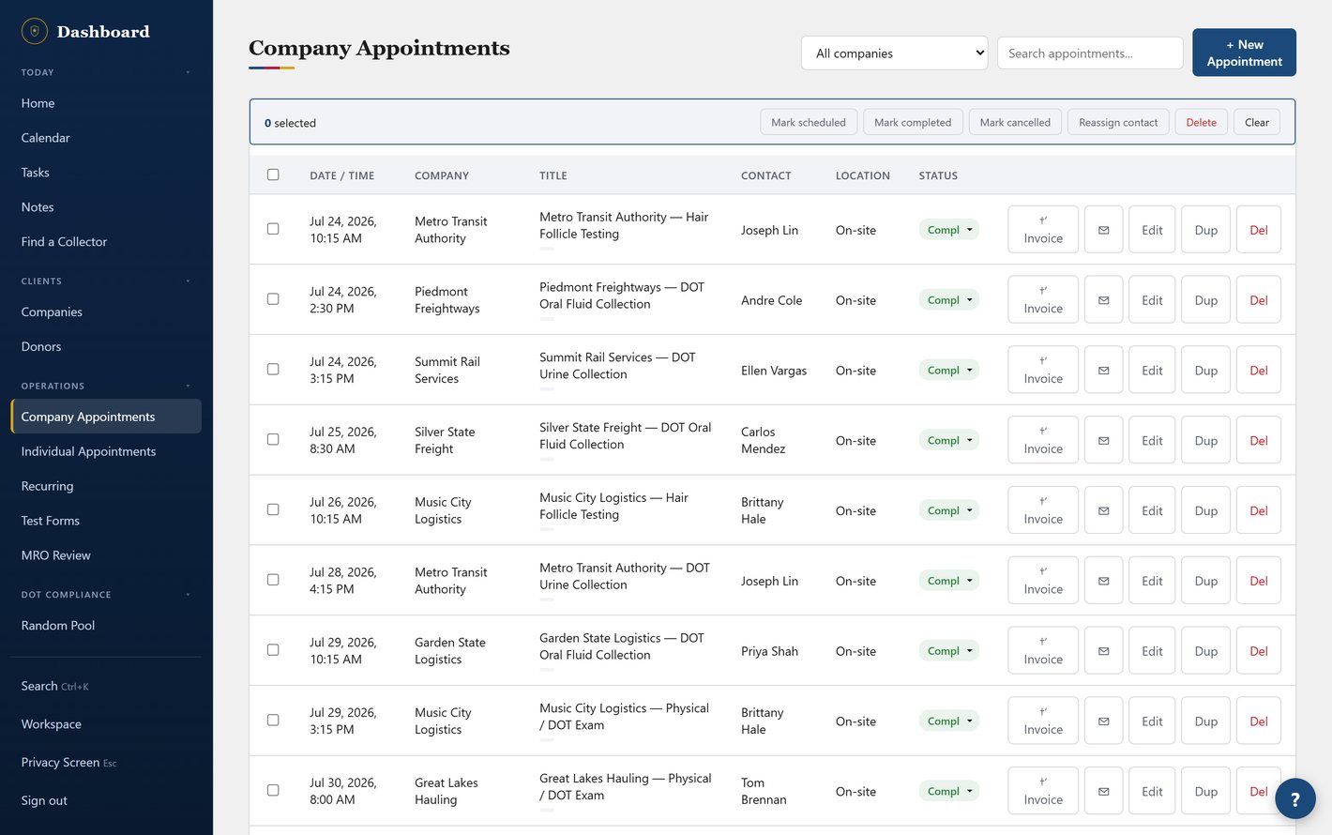Create invoice for Piedmont Freightways appointment
This screenshot has height=835, width=1332.
coord(1043,300)
